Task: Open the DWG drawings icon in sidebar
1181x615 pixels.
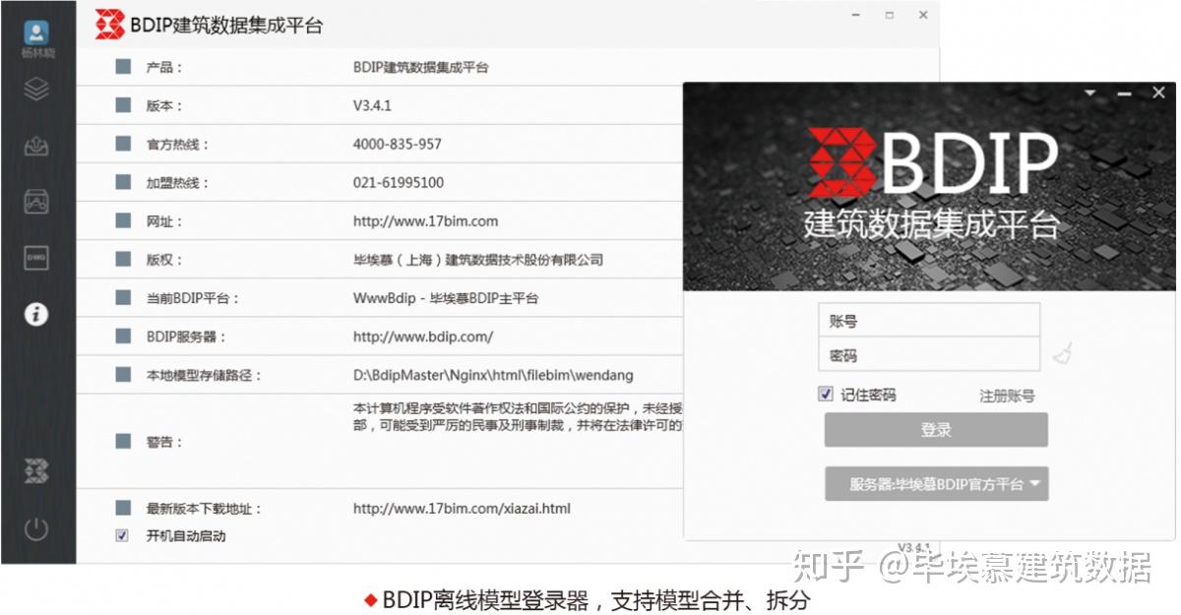Action: pyautogui.click(x=36, y=258)
